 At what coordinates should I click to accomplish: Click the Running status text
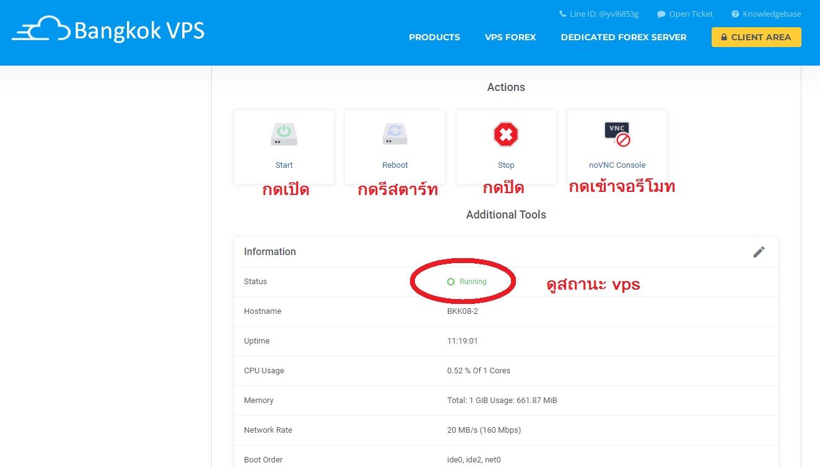473,282
